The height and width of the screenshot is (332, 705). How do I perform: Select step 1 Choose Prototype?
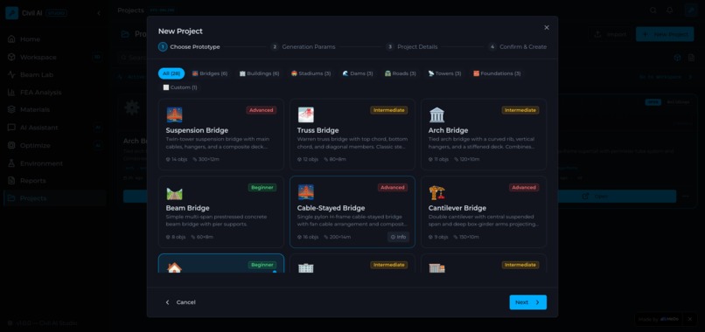[x=189, y=46]
